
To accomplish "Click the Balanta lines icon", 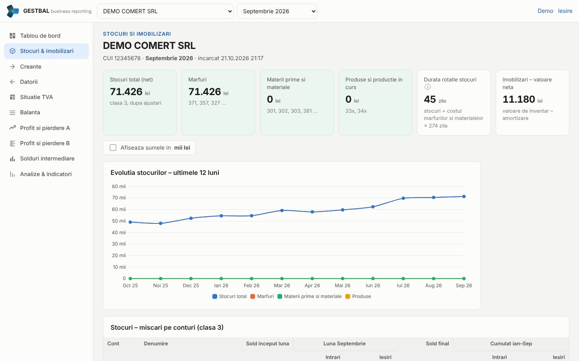I will click(x=12, y=113).
